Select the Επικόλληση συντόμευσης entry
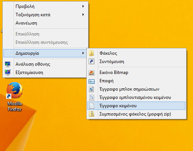This screenshot has height=151, width=193. 45,42
